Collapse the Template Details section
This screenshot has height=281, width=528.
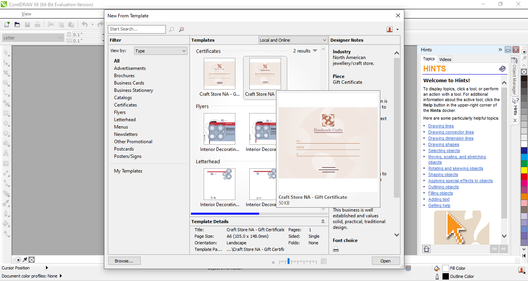(323, 222)
